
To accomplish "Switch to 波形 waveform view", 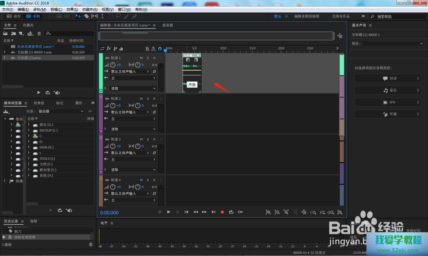I will point(14,16).
